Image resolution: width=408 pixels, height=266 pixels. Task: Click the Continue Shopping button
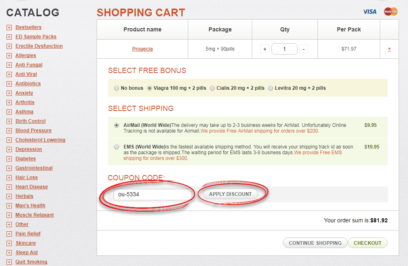point(315,243)
